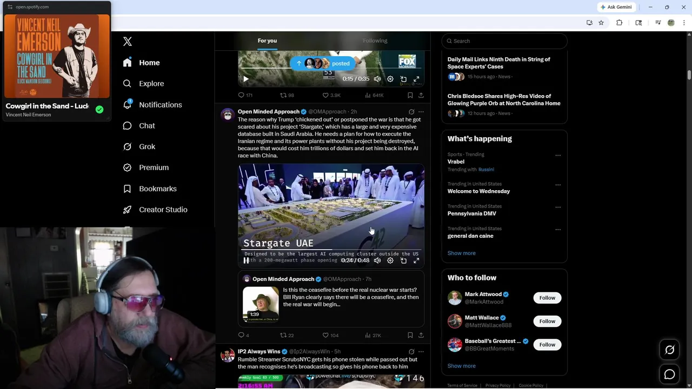Open Creator Studio rocket icon
This screenshot has height=389, width=692.
coord(127,210)
